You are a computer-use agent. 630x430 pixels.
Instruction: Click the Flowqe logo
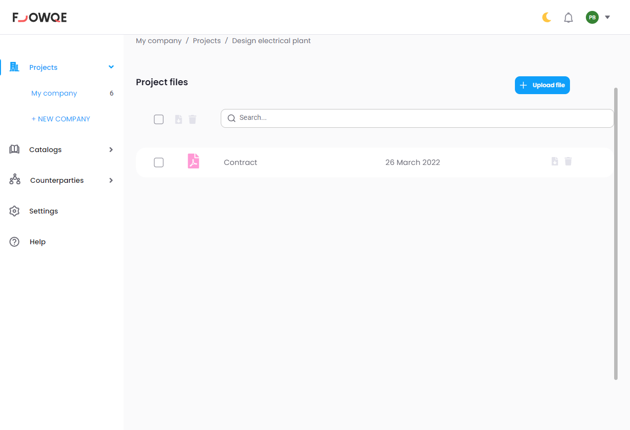point(40,18)
